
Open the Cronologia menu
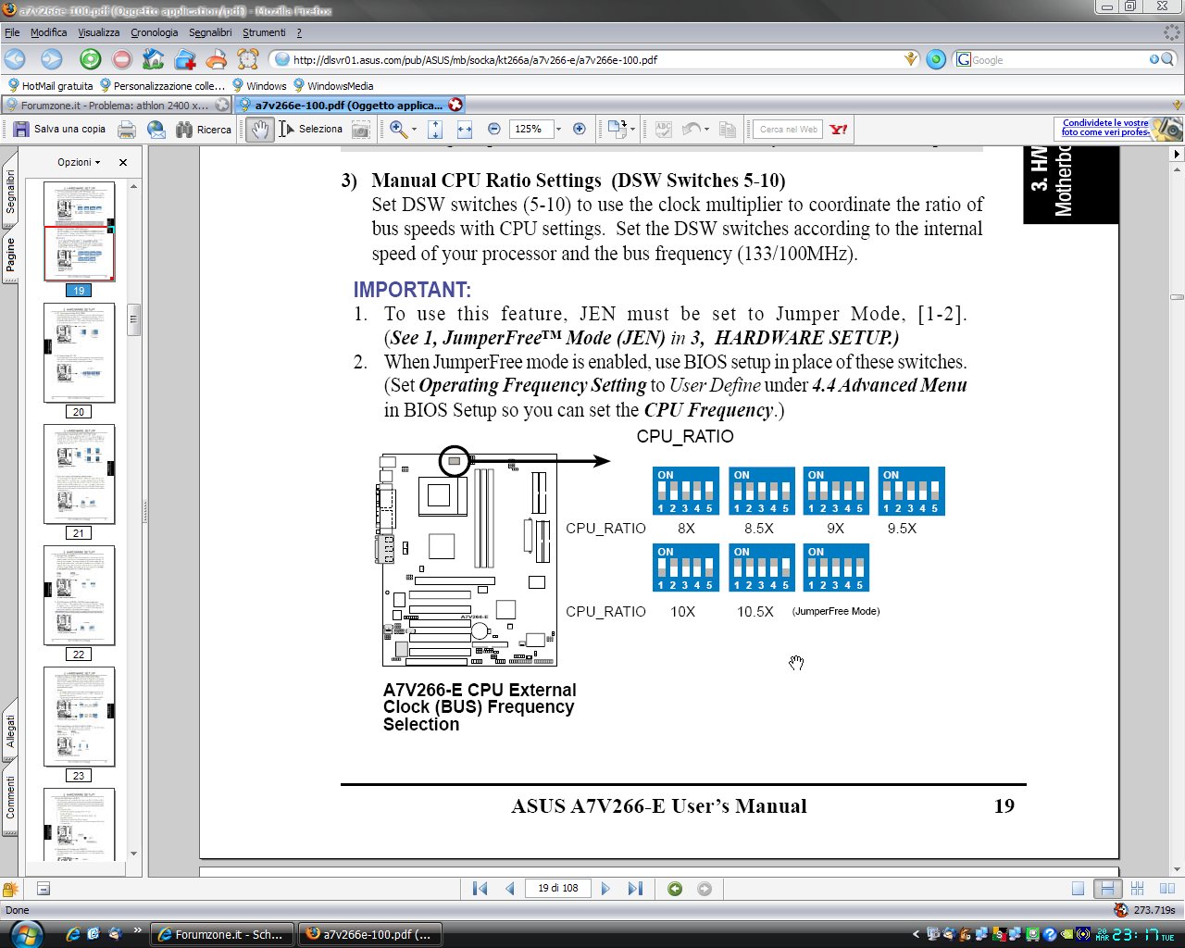154,32
